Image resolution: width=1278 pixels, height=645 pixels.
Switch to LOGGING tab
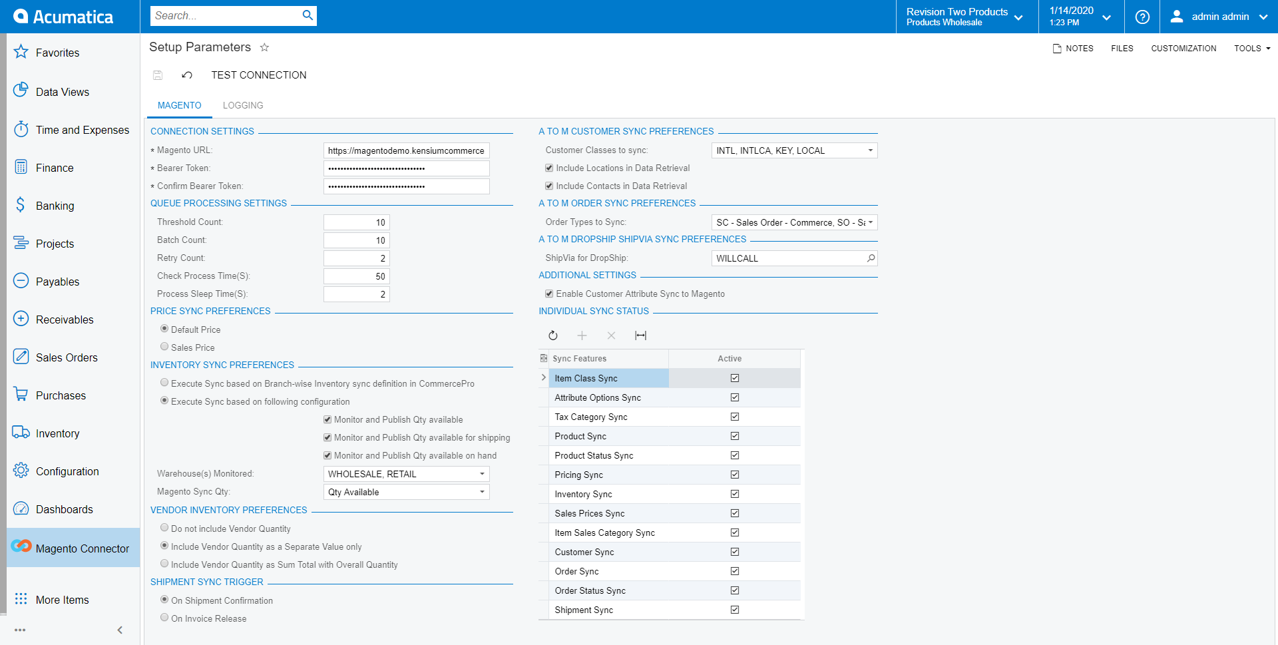(243, 105)
